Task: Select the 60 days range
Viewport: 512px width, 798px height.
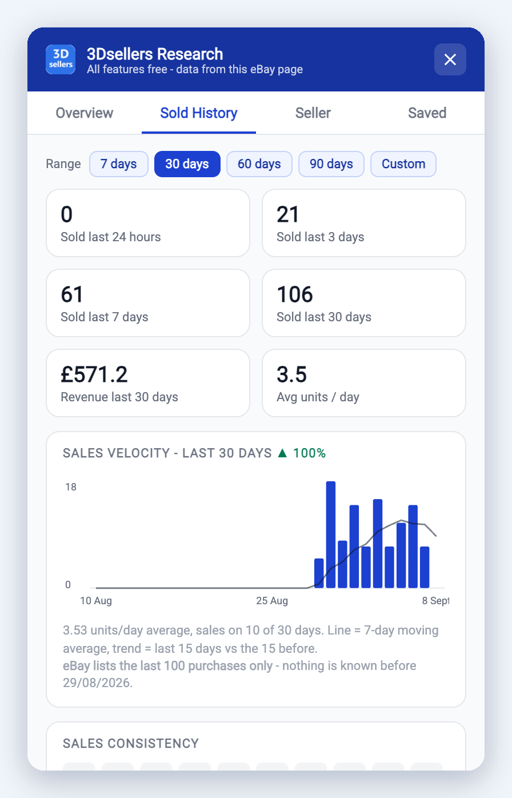Action: pos(259,164)
